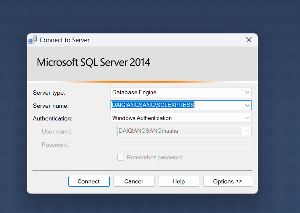The height and width of the screenshot is (213, 300).
Task: Click the Microsoft SQL Server 2014 banner
Action: (x=94, y=63)
